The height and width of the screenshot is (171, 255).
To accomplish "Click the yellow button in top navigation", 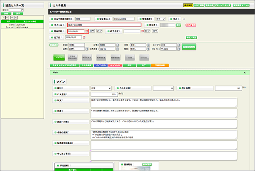I will click(188, 6).
